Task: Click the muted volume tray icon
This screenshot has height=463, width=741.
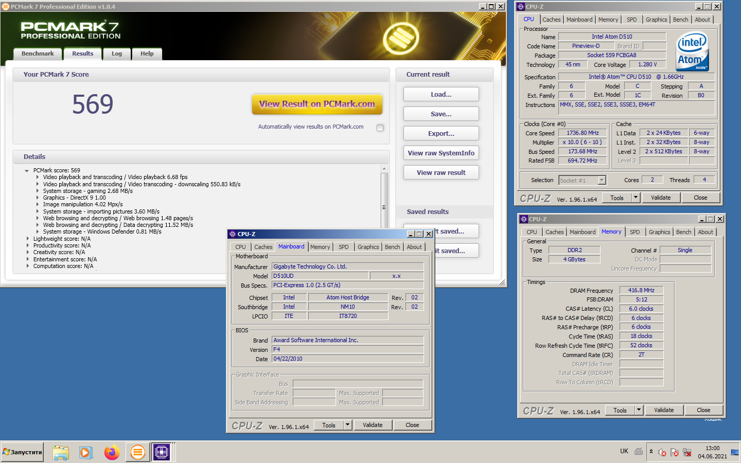Action: [662, 452]
